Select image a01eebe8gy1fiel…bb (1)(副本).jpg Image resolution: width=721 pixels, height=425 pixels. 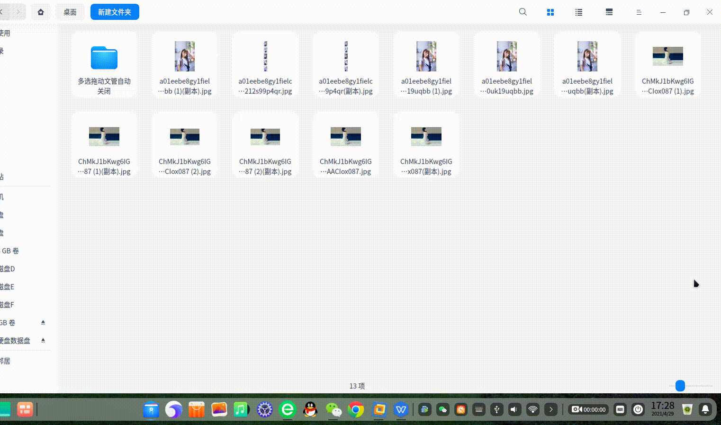point(185,65)
